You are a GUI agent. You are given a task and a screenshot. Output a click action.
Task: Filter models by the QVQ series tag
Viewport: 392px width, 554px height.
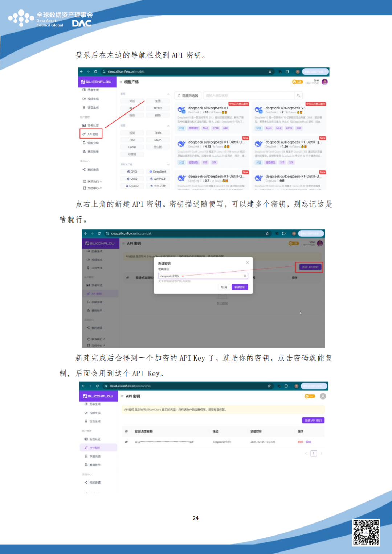[132, 171]
